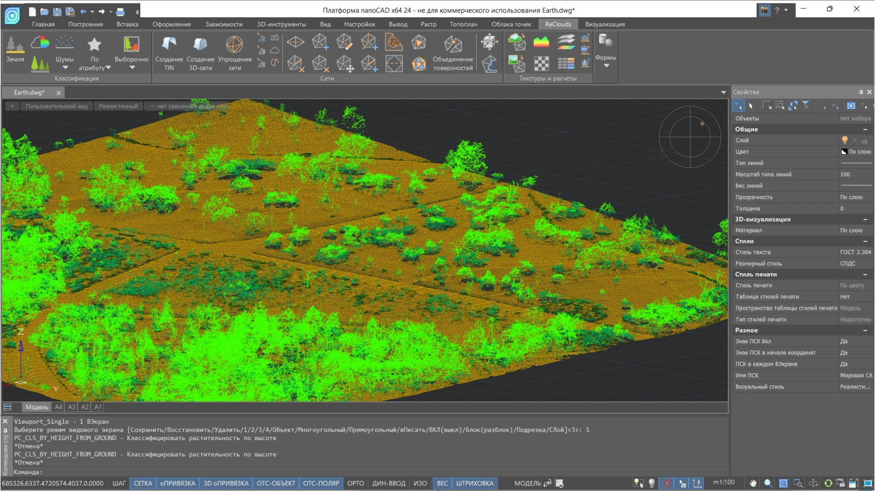The height and width of the screenshot is (491, 875).
Task: Toggle СЕТКА grid mode in status bar
Action: click(x=142, y=483)
